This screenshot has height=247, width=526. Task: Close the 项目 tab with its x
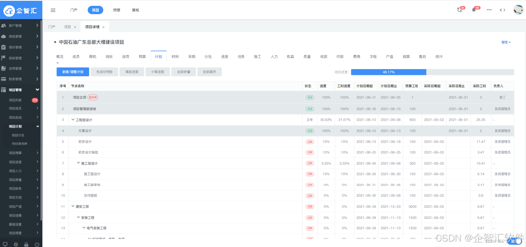[x=75, y=27]
